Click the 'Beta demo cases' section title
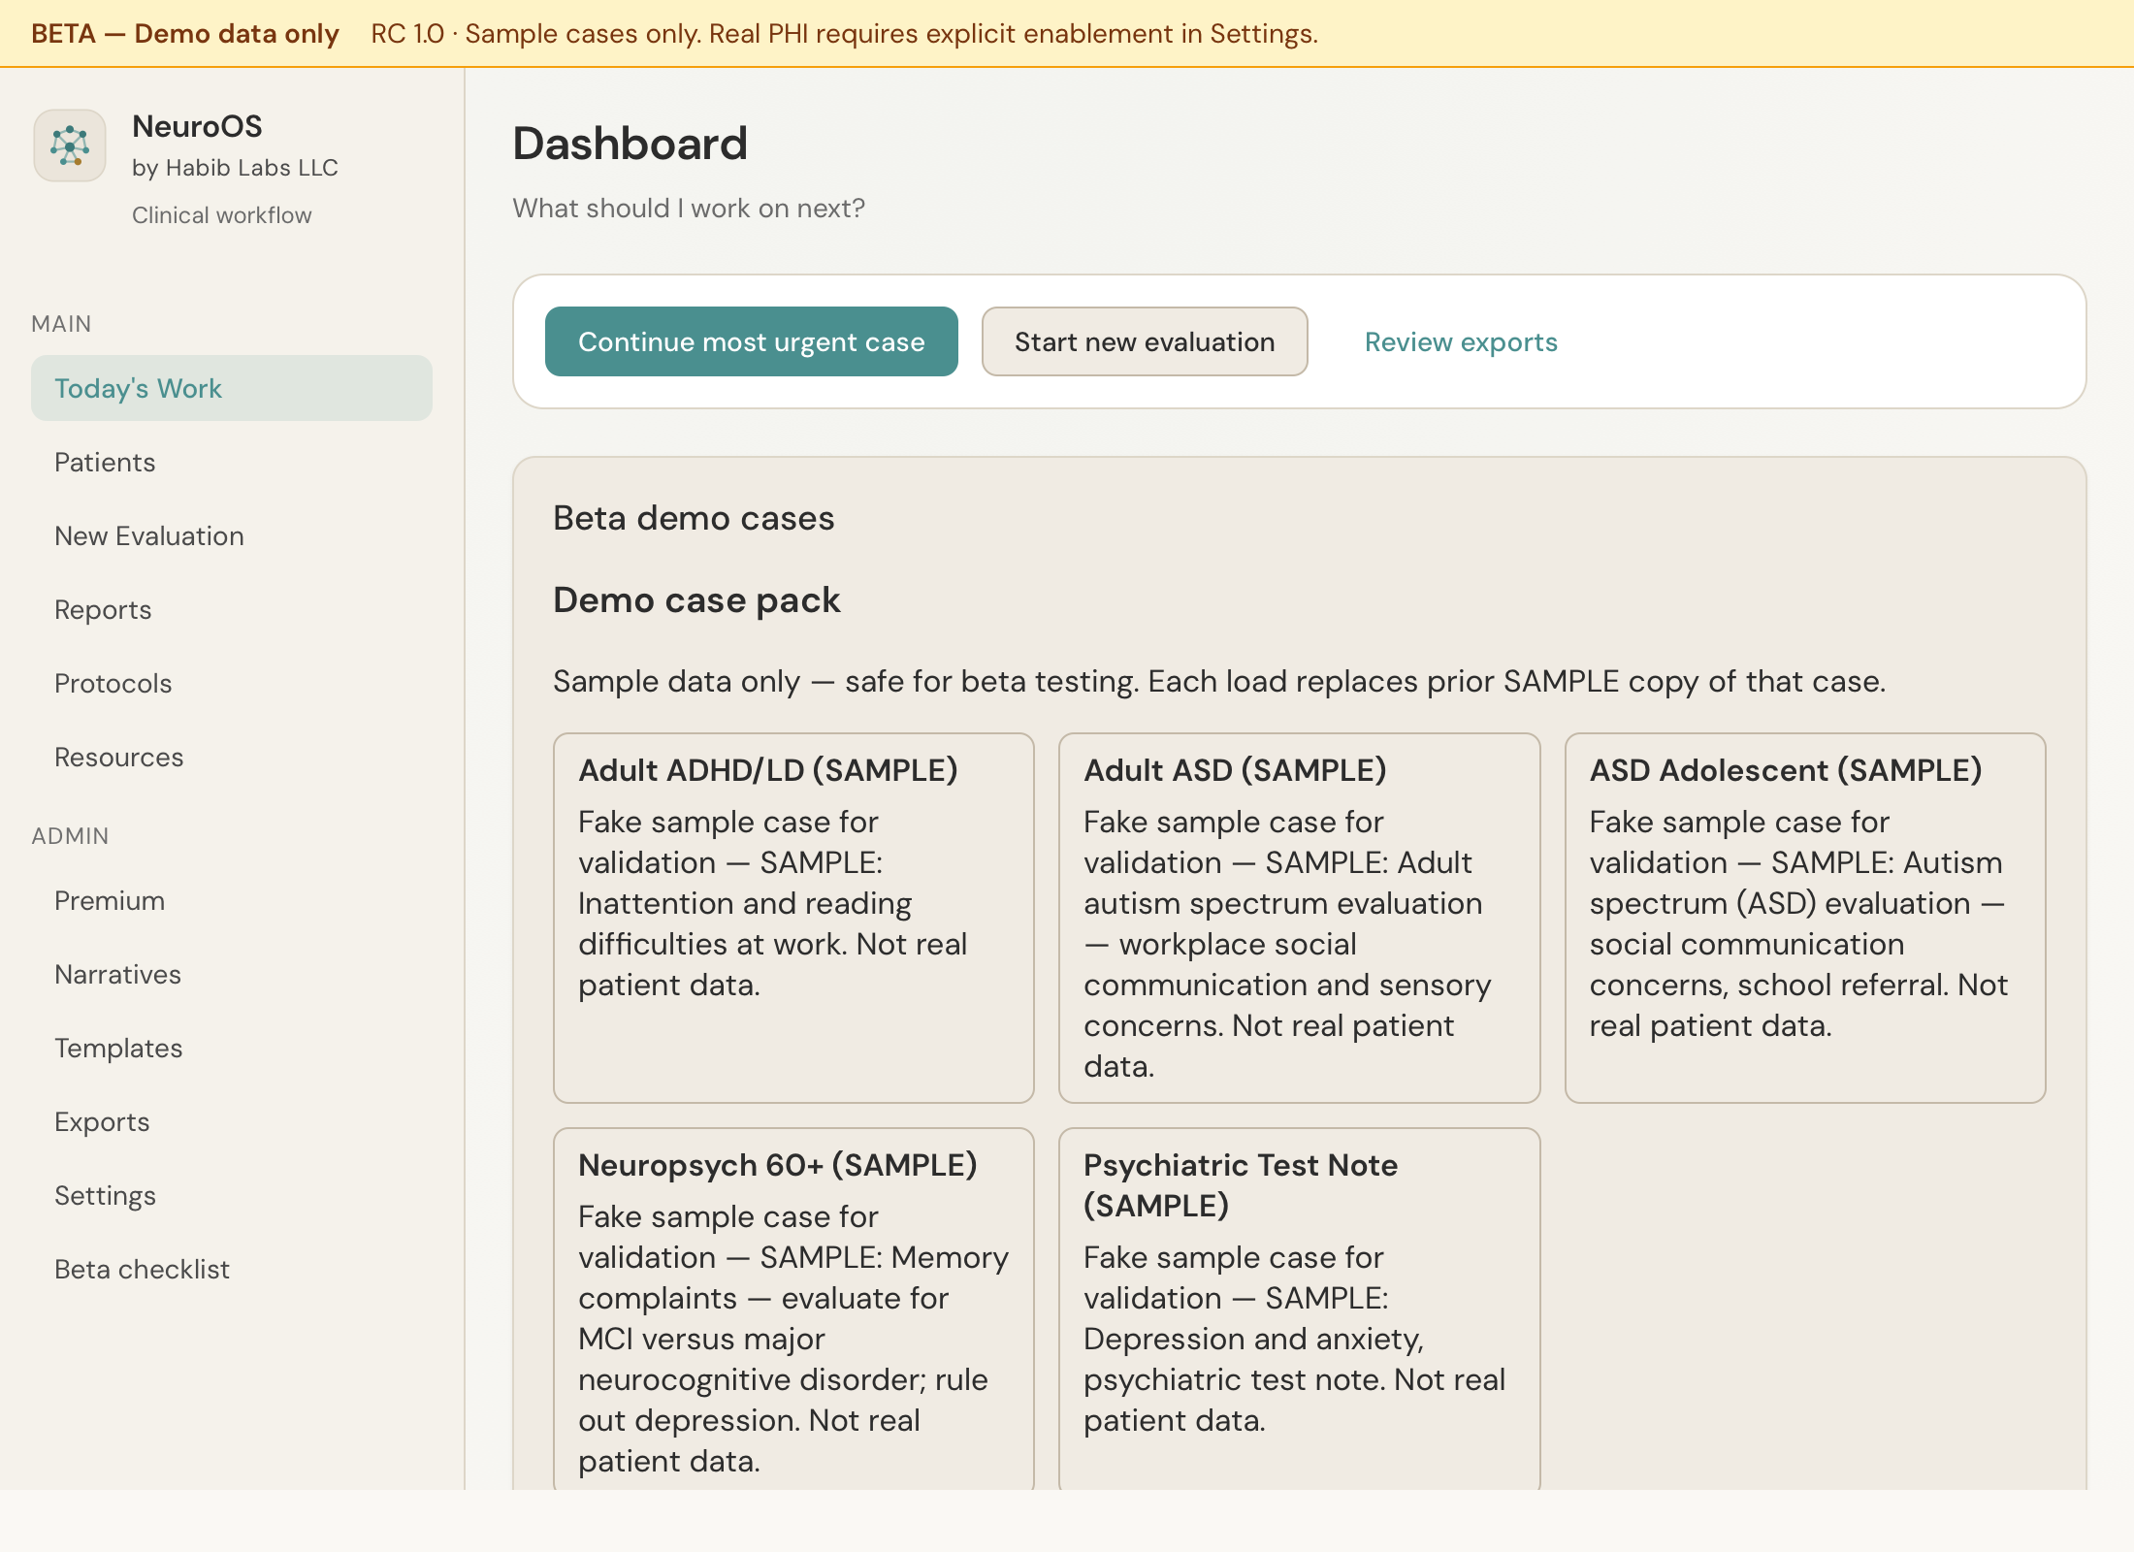 (x=694, y=518)
